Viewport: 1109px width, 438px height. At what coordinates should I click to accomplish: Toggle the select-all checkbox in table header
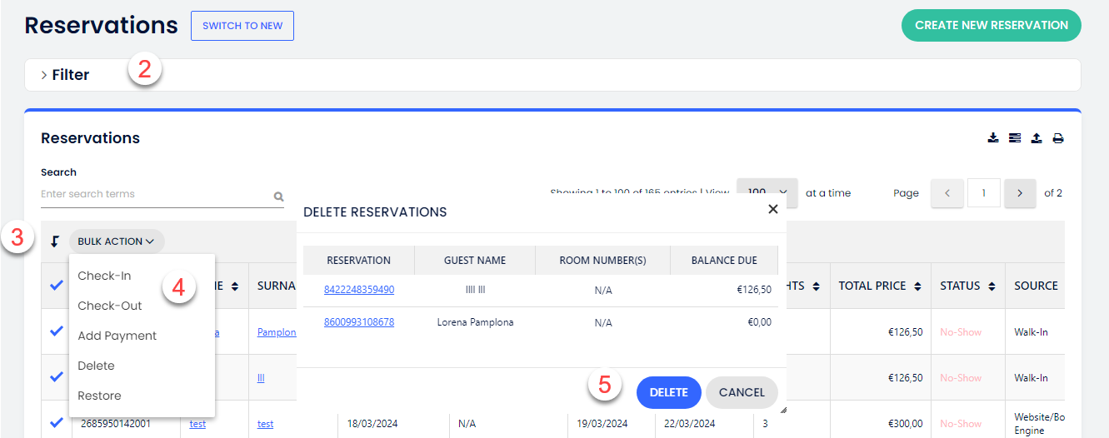(x=56, y=286)
